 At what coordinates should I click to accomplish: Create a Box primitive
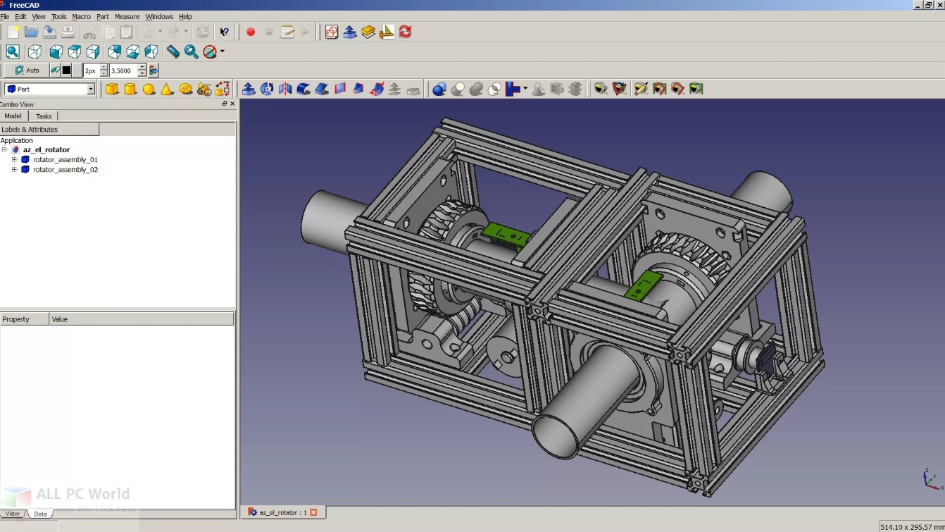[x=112, y=89]
